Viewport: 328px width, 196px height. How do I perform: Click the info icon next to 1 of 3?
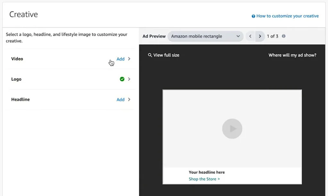coord(283,36)
